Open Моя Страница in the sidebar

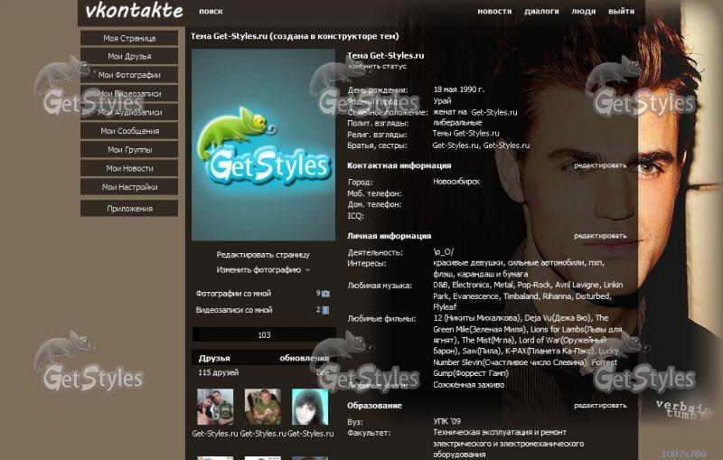tap(129, 38)
